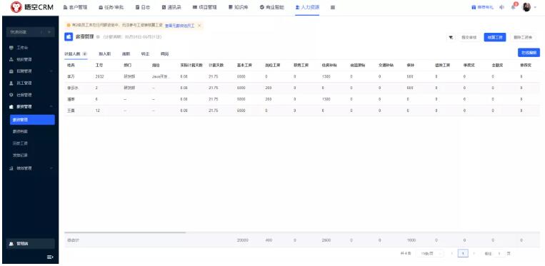Viewport: 545px width, 266px height.
Task: Click the 管理员 entry at the sidebar bottom
Action: pos(31,243)
